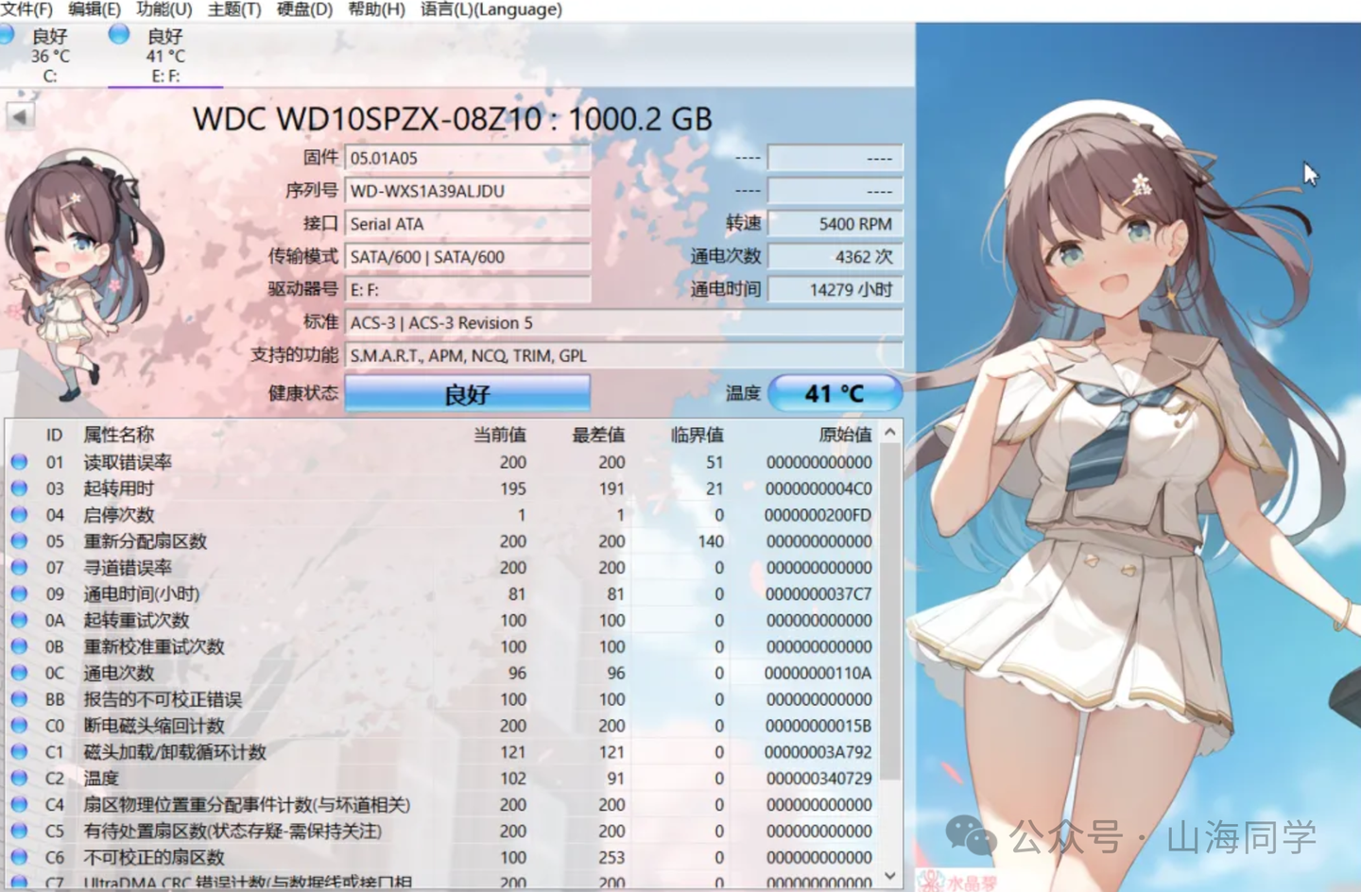Click the status dot for row 0A 起转重试次数
This screenshot has height=892, width=1361.
click(x=19, y=620)
